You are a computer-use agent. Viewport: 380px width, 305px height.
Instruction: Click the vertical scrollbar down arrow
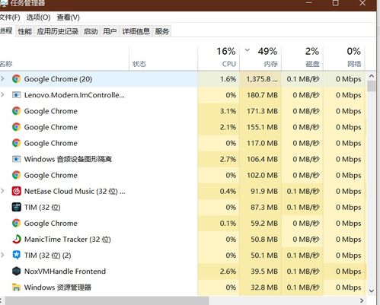point(372,291)
